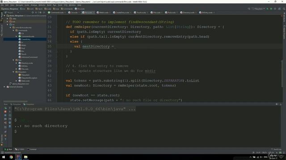Image resolution: width=286 pixels, height=160 pixels.
Task: Open the Terminal tool window button
Action: click(x=32, y=149)
